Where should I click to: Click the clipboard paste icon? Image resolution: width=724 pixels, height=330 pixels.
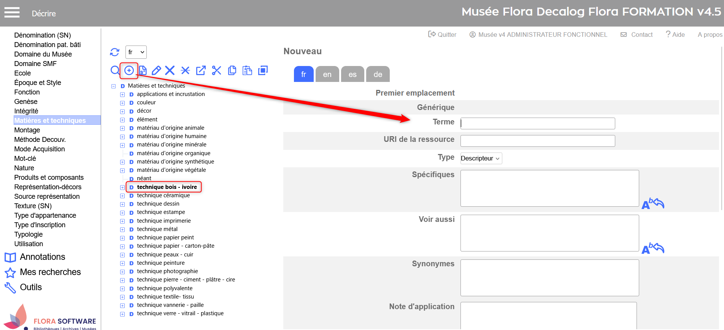pyautogui.click(x=247, y=70)
